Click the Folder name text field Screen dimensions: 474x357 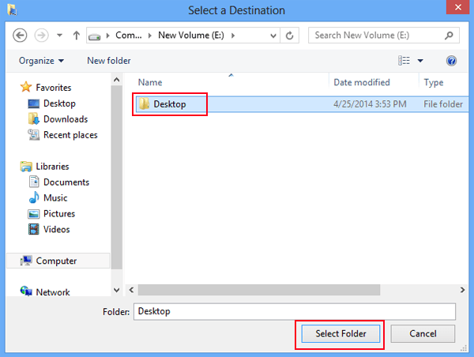point(295,311)
